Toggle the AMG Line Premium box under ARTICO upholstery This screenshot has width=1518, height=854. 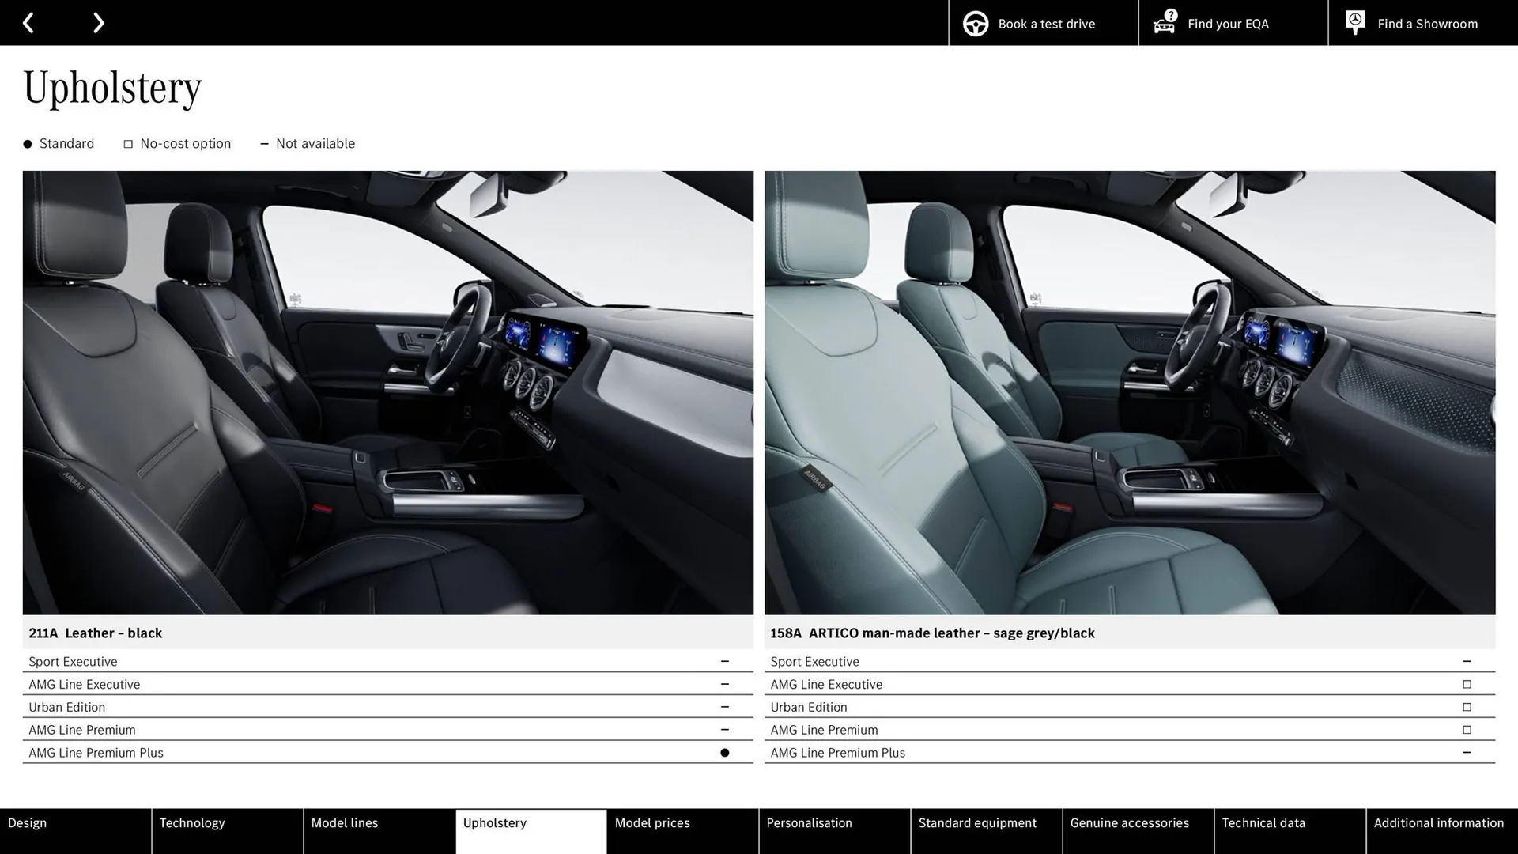(x=1467, y=730)
